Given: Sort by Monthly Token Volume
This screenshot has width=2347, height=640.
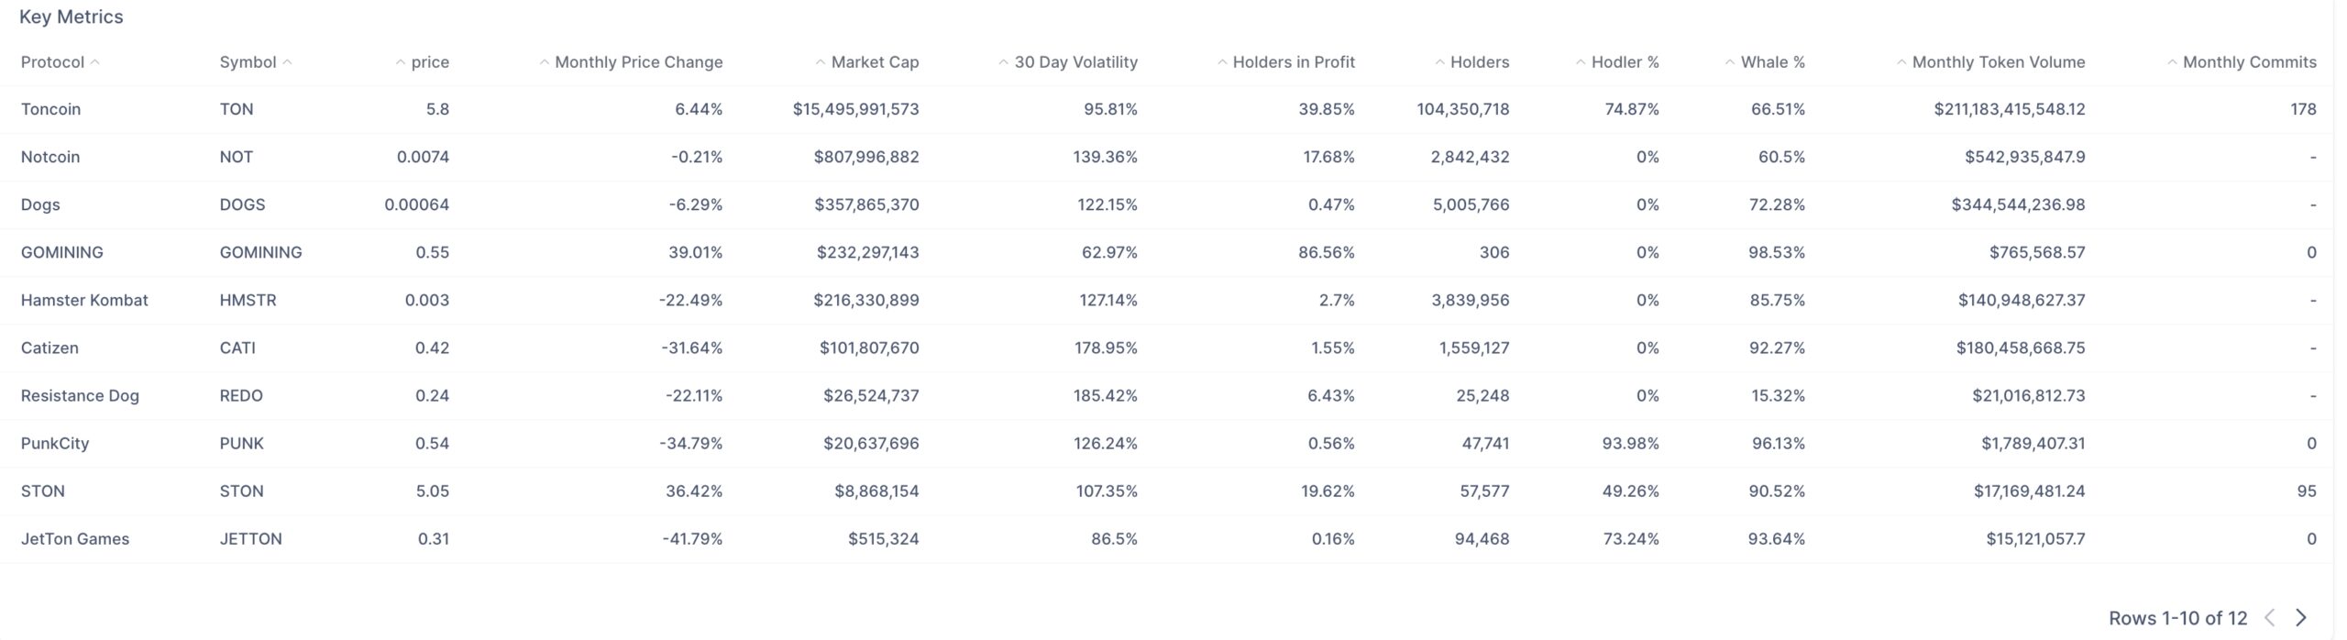Looking at the screenshot, I should tap(1900, 61).
